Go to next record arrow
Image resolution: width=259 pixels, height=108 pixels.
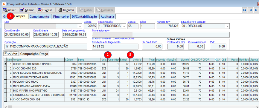pyautogui.click(x=256, y=10)
